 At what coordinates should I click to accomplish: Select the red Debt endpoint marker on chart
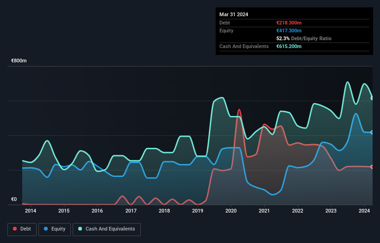tap(372, 167)
